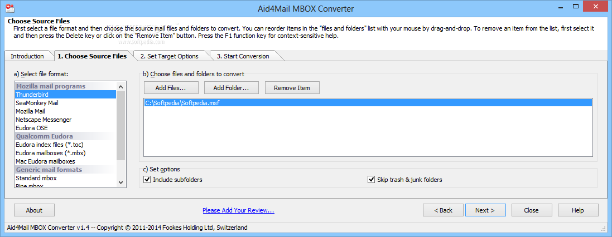Select Mac Eudora mailboxes format
This screenshot has height=237, width=612.
(66, 161)
